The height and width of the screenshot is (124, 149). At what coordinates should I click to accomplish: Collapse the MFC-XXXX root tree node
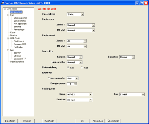(5, 9)
